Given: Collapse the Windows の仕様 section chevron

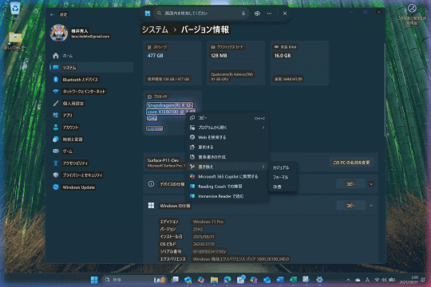Looking at the screenshot, I should tap(371, 206).
